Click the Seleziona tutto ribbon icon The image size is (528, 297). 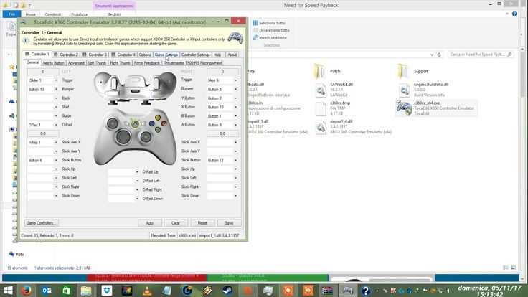point(255,23)
